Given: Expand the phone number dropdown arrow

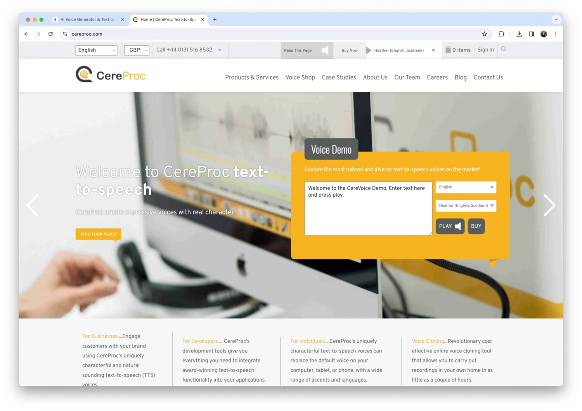Looking at the screenshot, I should pos(220,50).
